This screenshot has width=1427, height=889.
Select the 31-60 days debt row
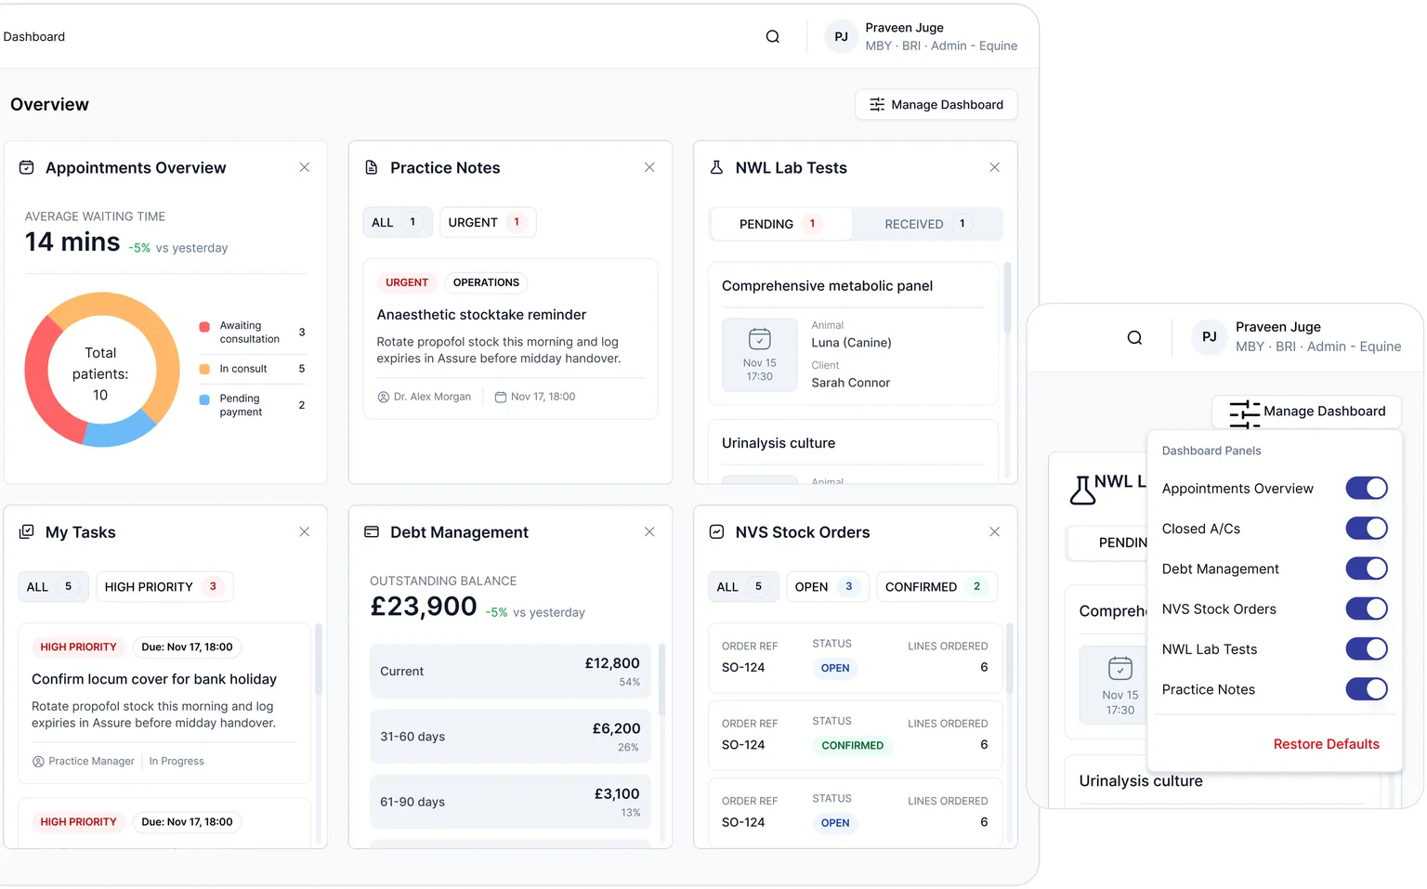(510, 737)
